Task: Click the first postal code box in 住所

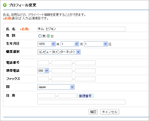Action: pos(46,96)
